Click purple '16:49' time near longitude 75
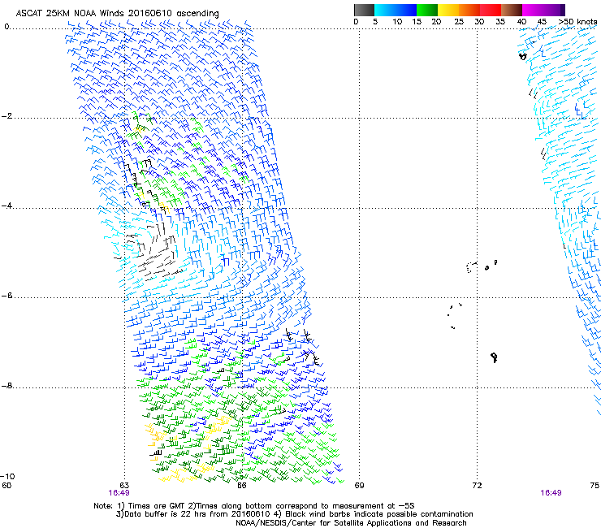Viewport: 601px width, 528px height. (x=551, y=493)
